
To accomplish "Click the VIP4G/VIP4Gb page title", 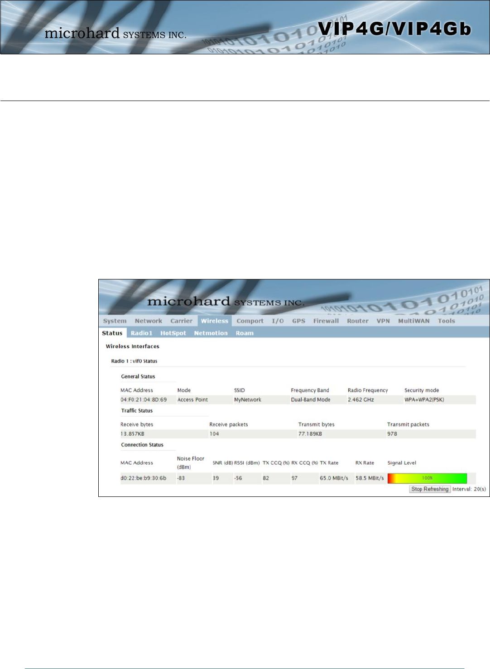I will click(394, 29).
